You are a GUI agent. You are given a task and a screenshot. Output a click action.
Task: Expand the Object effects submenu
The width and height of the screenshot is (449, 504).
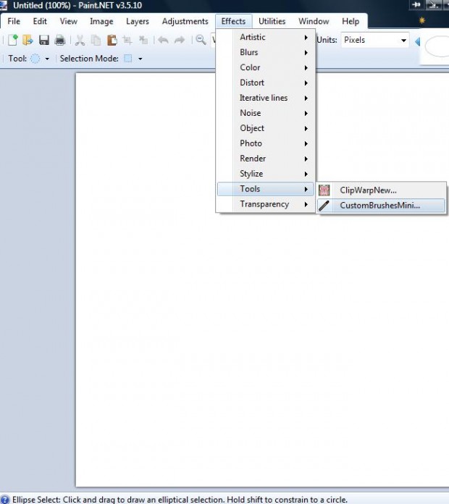[266, 128]
